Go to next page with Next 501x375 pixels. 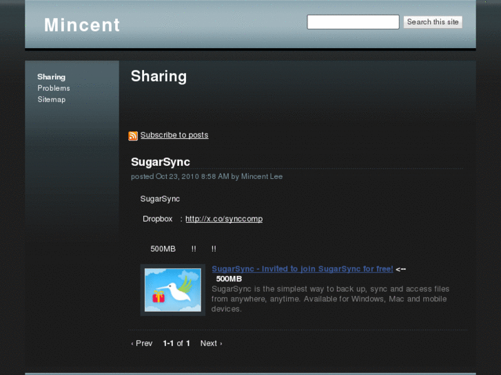[x=211, y=343]
